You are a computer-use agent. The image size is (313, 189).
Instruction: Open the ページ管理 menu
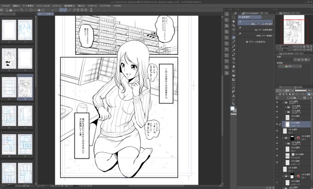(x=28, y=6)
